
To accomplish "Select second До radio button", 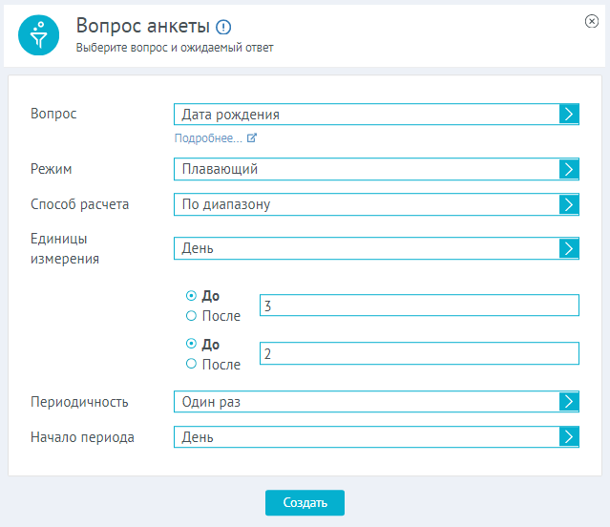I will tap(191, 344).
